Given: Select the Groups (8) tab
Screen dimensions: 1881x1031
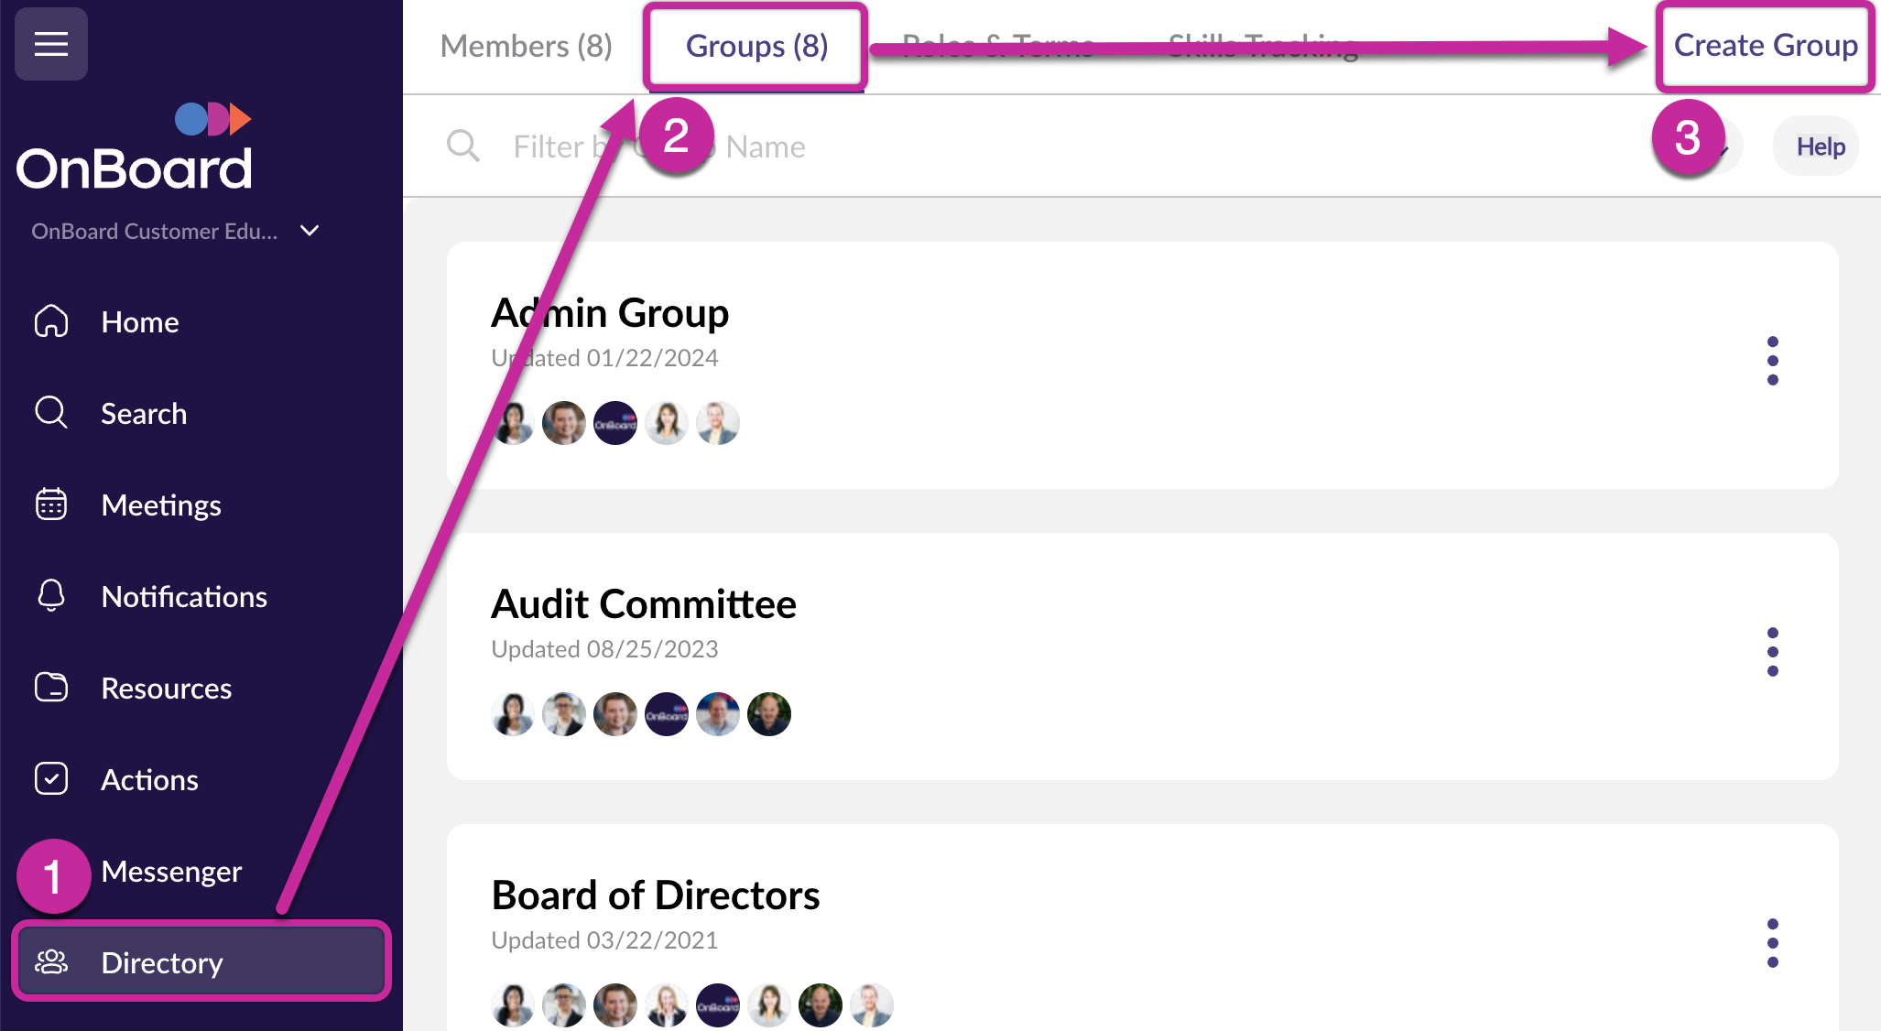Looking at the screenshot, I should point(756,46).
